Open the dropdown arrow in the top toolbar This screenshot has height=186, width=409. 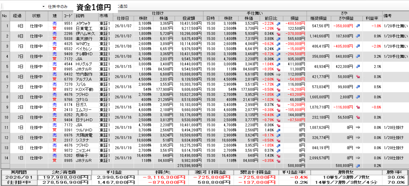coord(43,6)
